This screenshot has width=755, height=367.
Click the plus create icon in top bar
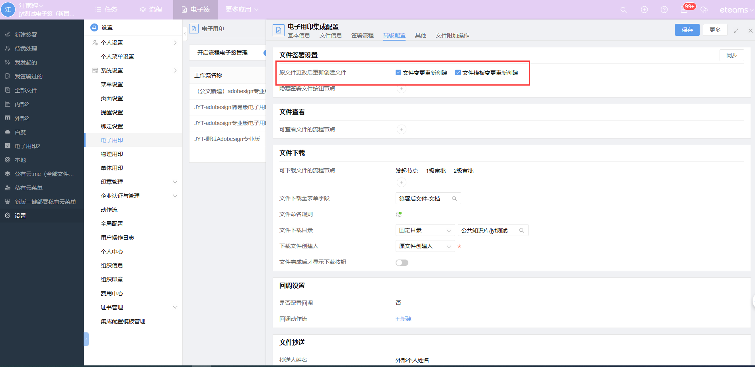point(644,10)
